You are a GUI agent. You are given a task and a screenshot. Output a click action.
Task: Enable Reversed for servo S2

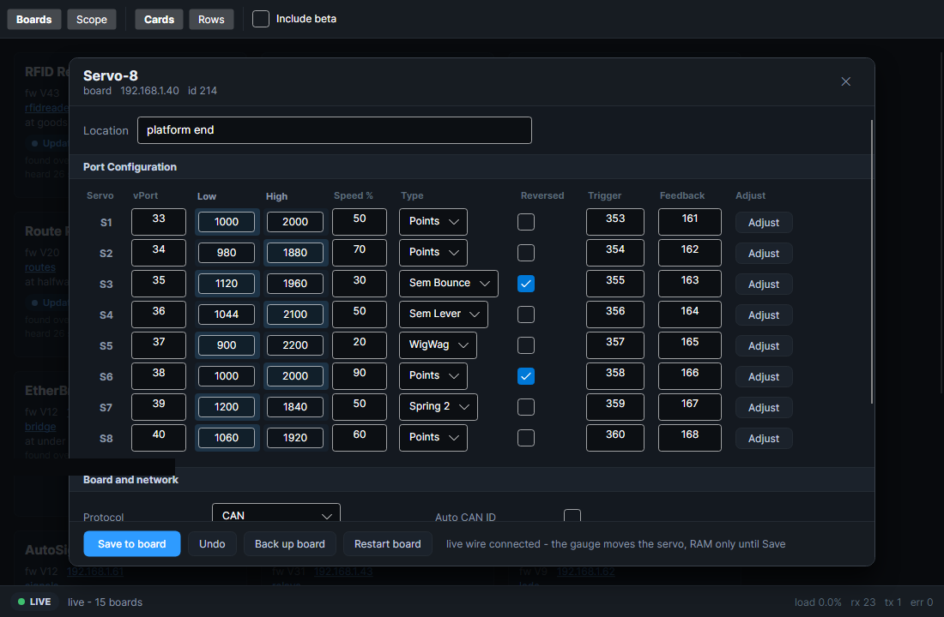(525, 253)
